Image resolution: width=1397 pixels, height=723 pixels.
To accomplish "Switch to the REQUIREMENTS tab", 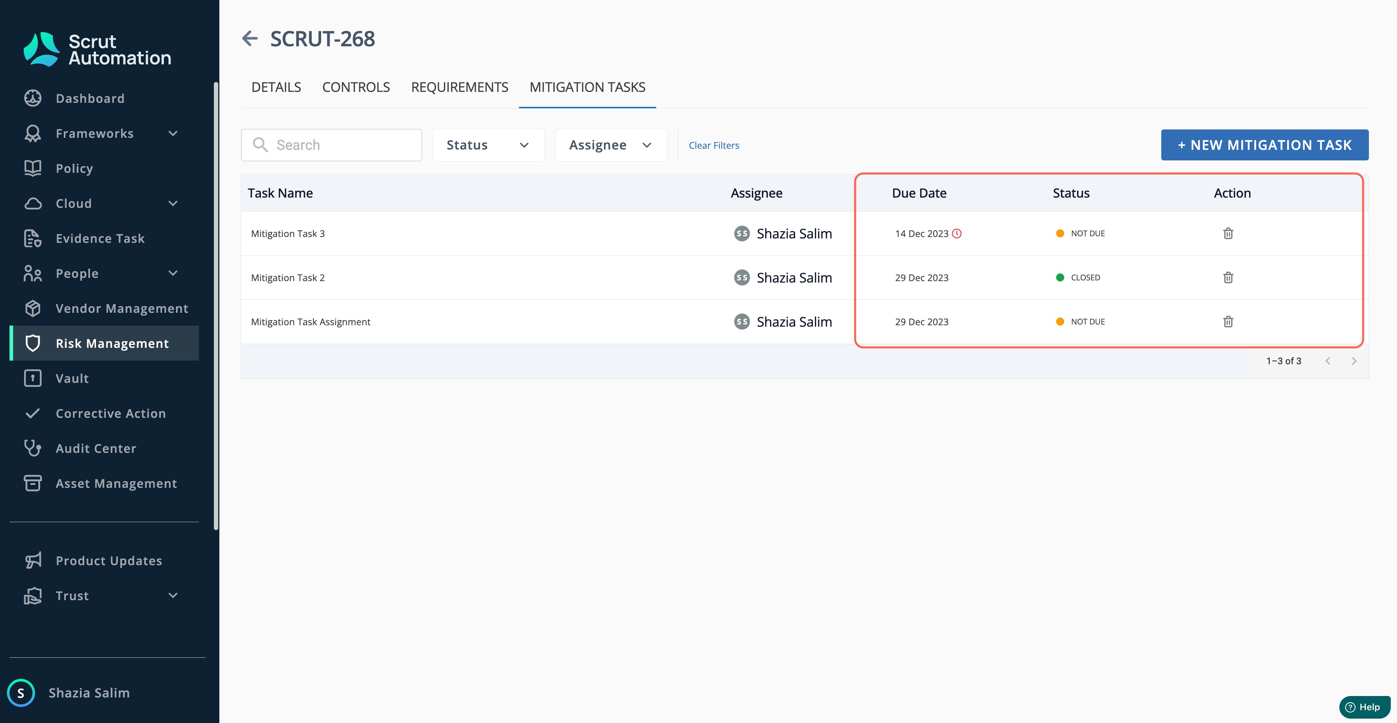I will [x=459, y=87].
